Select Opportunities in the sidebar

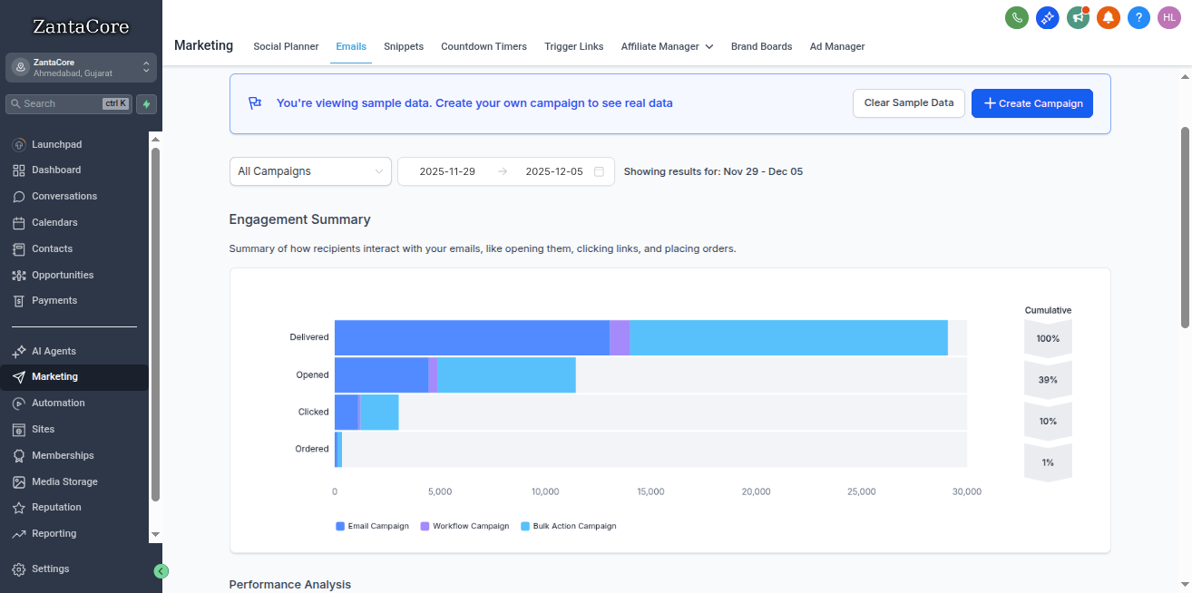tap(64, 275)
